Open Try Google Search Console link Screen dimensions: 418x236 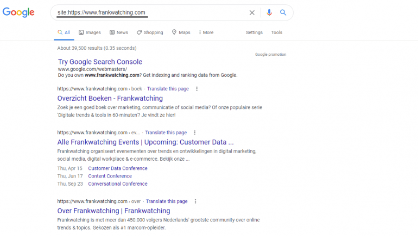pyautogui.click(x=100, y=62)
